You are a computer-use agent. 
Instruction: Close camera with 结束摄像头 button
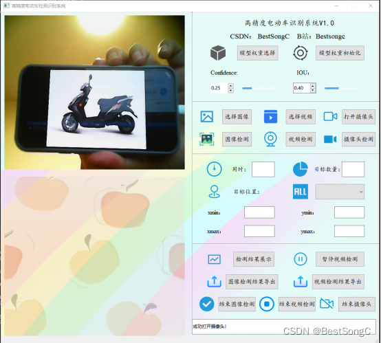click(357, 304)
